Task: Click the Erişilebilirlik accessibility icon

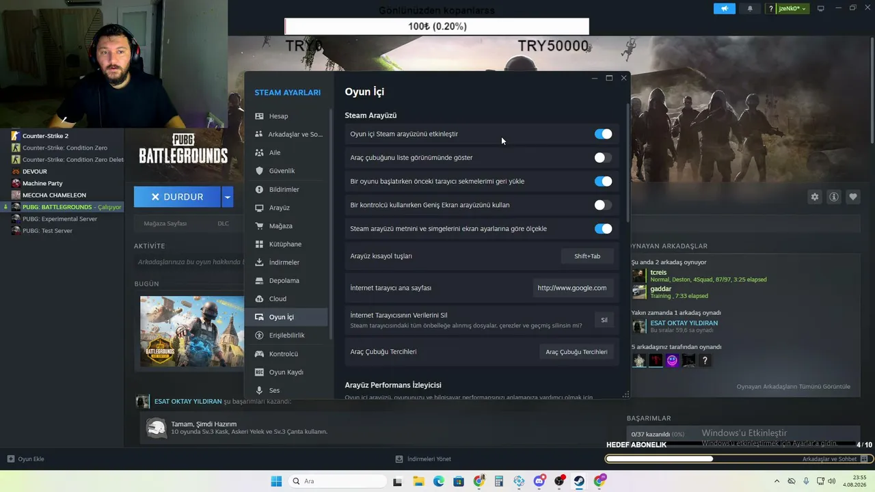Action: pyautogui.click(x=259, y=336)
